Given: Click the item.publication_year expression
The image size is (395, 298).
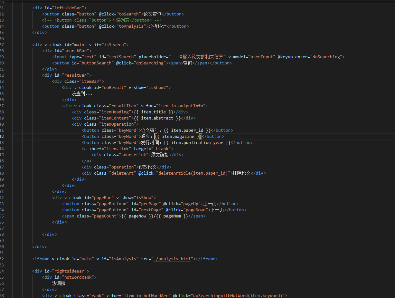Looking at the screenshot, I should [x=197, y=142].
